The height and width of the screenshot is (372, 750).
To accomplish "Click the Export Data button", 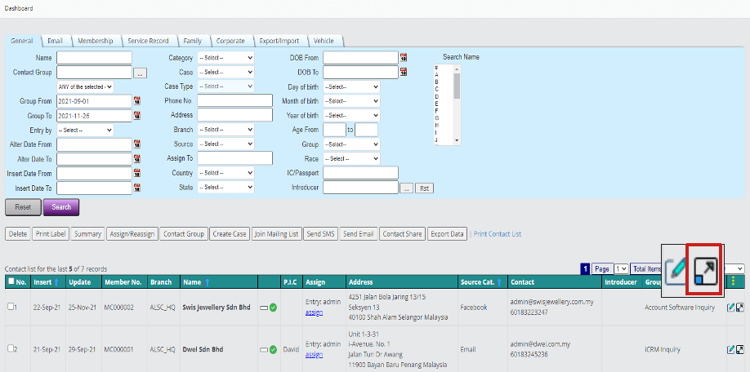I will 447,234.
